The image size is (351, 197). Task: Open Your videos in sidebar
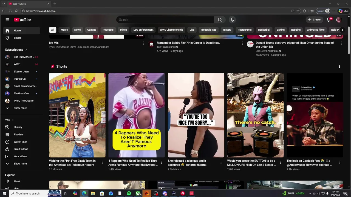click(x=22, y=157)
